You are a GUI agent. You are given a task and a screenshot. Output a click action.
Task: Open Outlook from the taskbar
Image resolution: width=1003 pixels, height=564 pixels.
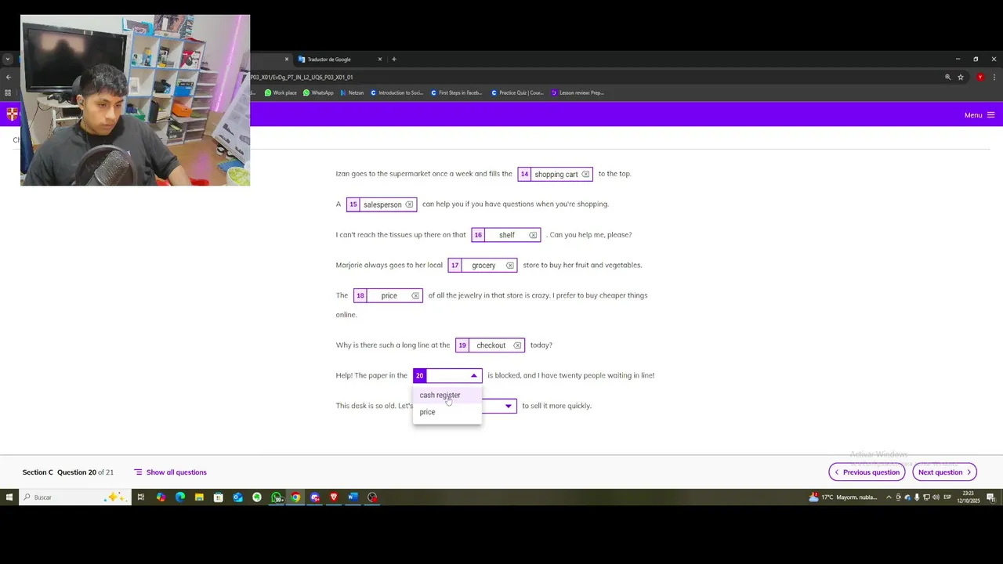coord(237,497)
